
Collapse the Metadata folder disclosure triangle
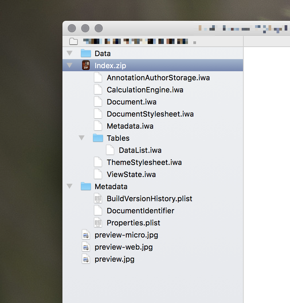tap(69, 186)
